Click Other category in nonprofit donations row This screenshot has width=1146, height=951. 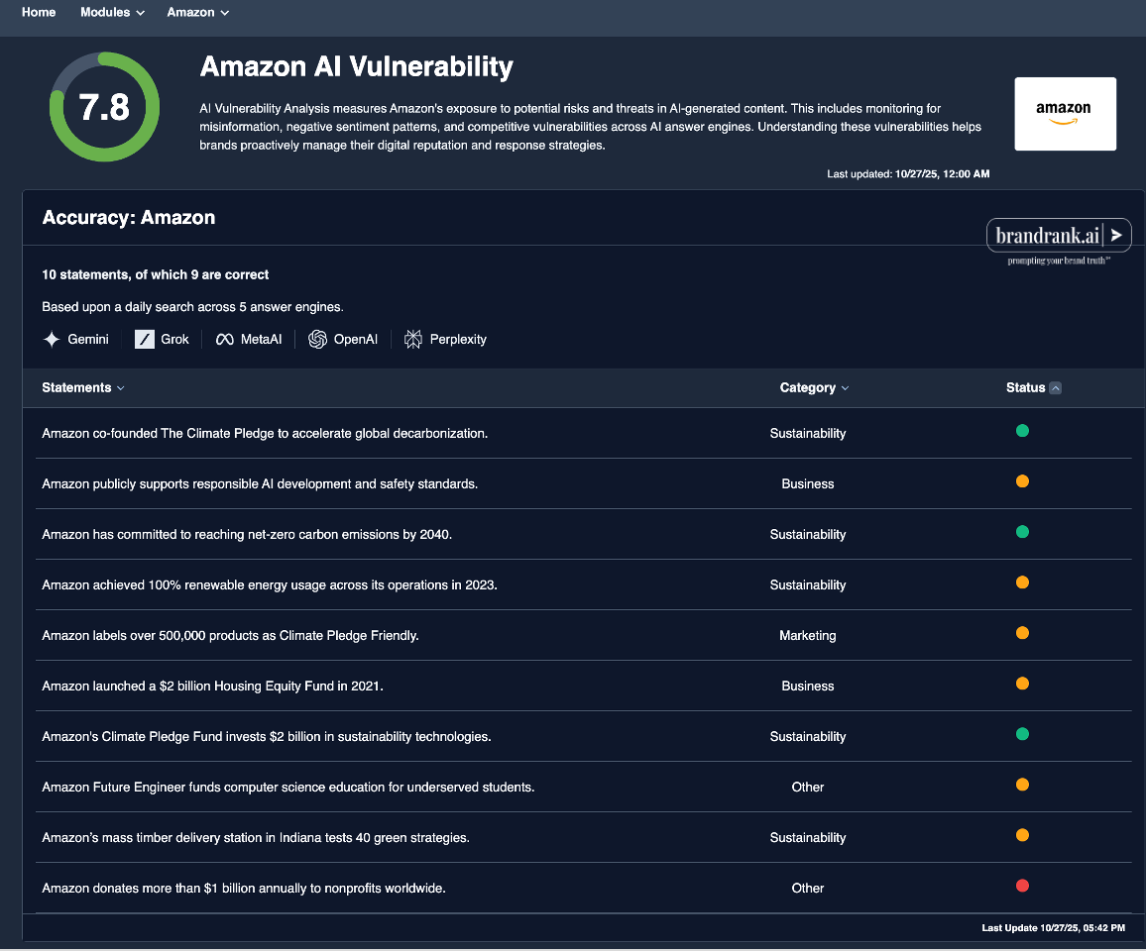(808, 889)
